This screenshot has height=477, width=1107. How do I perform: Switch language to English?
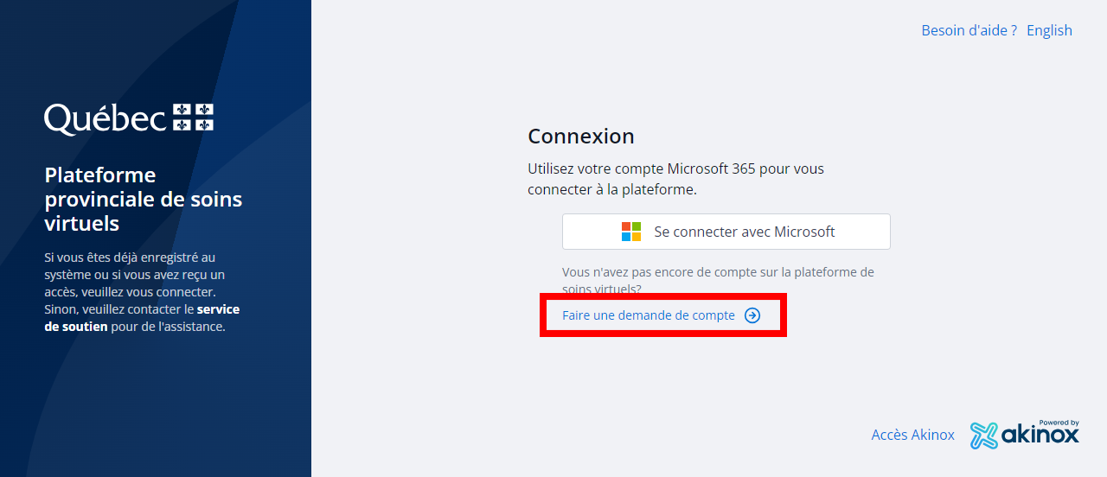[x=1049, y=30]
